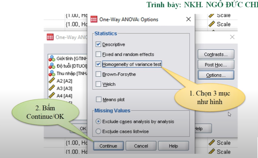Select Exclude cases analysis by analysis
Screen dimensions: 258x158
pos(99,122)
